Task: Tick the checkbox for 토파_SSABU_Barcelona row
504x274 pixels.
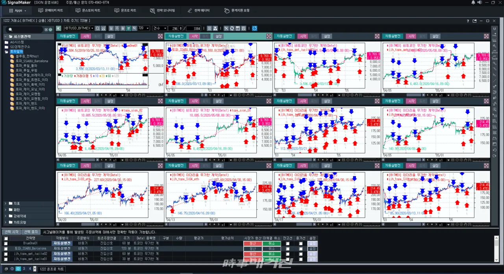Action: tap(6, 248)
